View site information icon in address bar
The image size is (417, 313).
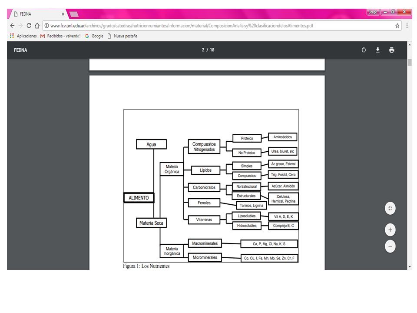[x=46, y=26]
